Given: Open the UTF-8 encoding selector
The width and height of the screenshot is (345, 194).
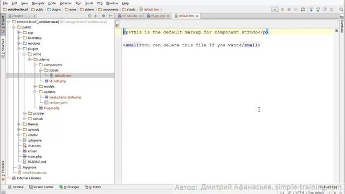Looking at the screenshot, I should pos(301,192).
